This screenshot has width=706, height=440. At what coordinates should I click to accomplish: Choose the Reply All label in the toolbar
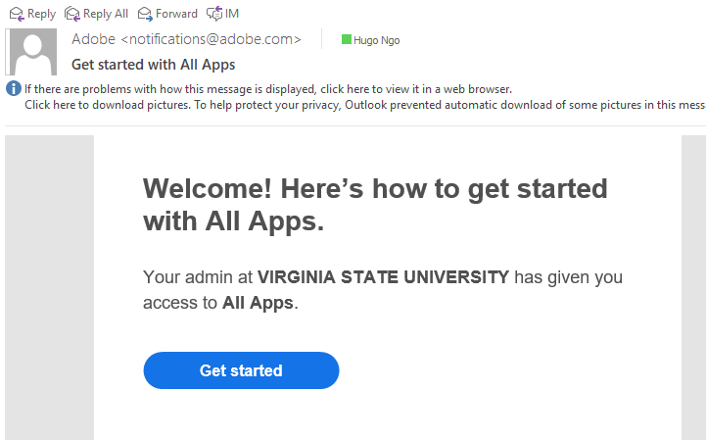[x=106, y=15]
